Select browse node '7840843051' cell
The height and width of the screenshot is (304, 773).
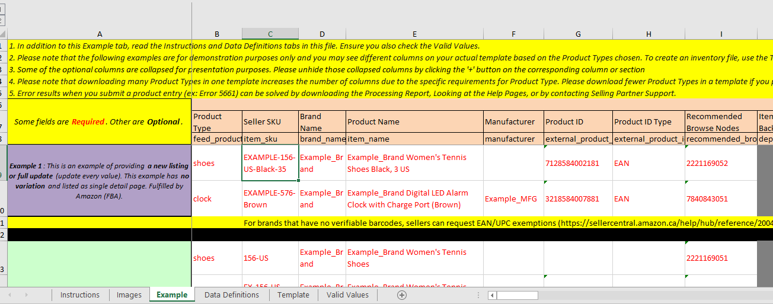[x=721, y=199]
